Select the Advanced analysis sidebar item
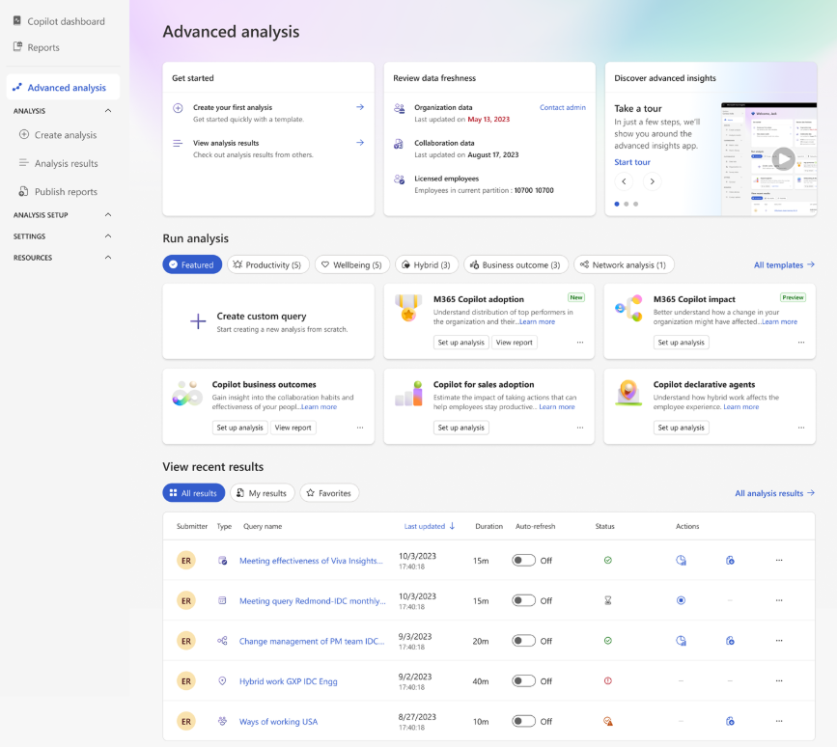Screen dimensions: 837x747 (x=63, y=87)
